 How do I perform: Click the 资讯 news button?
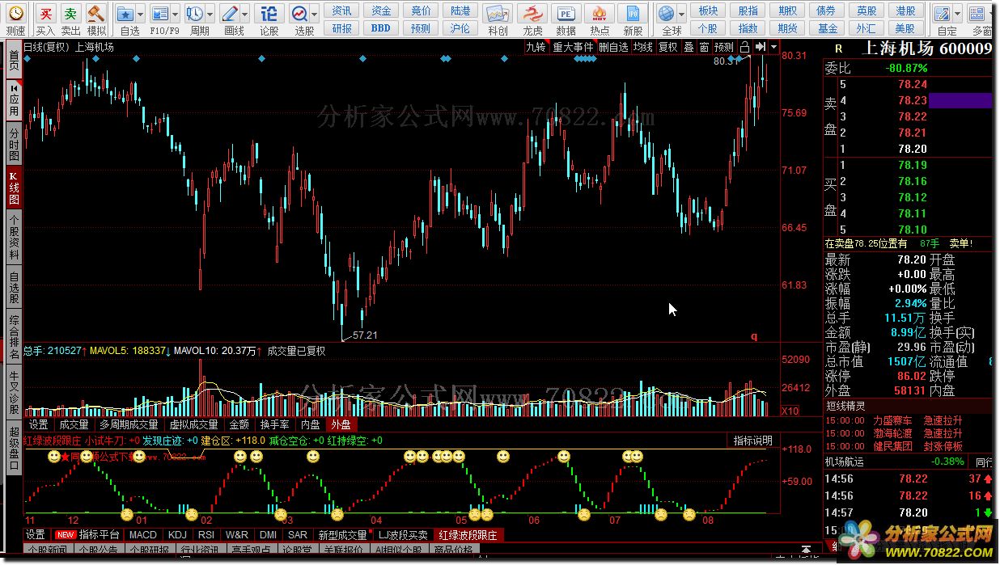coord(342,11)
